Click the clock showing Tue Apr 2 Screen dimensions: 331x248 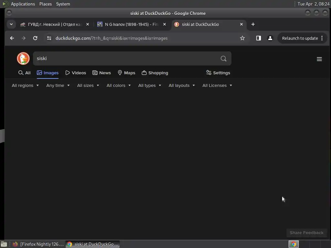click(313, 4)
